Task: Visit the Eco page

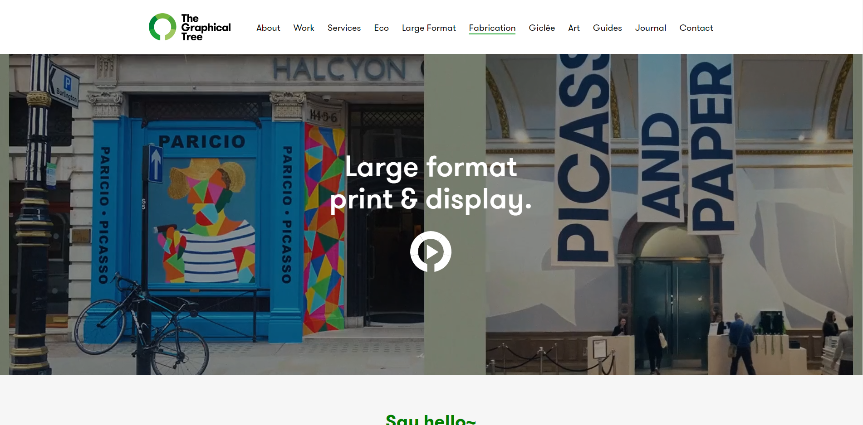Action: 381,28
